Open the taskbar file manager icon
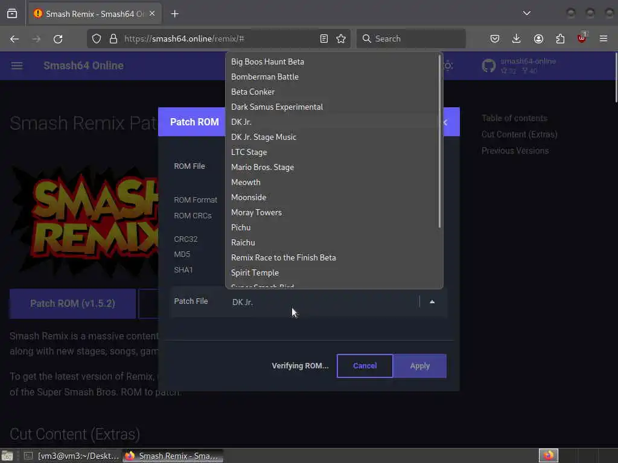Image resolution: width=618 pixels, height=463 pixels. 7,456
